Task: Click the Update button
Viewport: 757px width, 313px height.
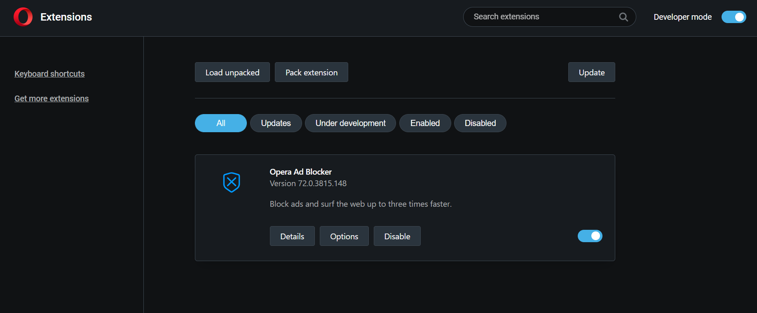Action: (592, 72)
